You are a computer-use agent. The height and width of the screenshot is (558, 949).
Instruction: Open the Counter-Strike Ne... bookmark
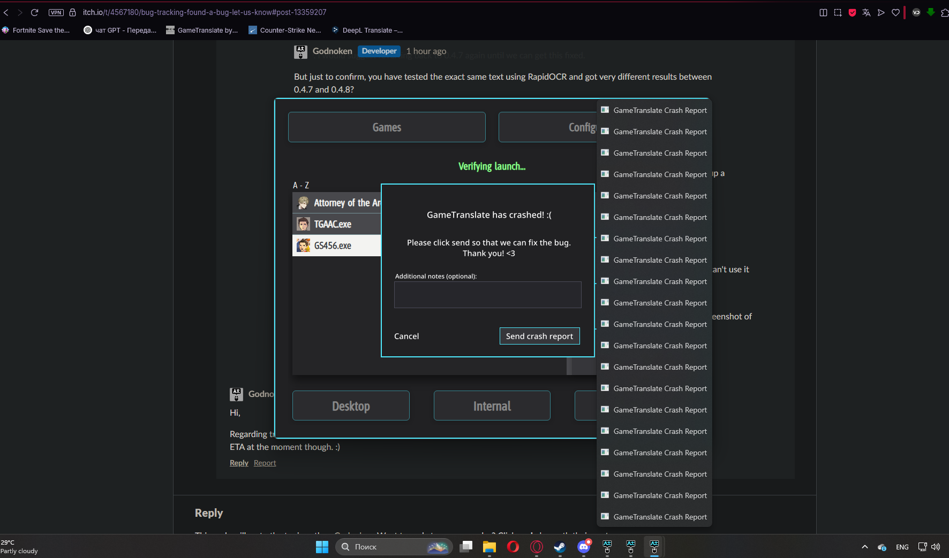point(284,30)
